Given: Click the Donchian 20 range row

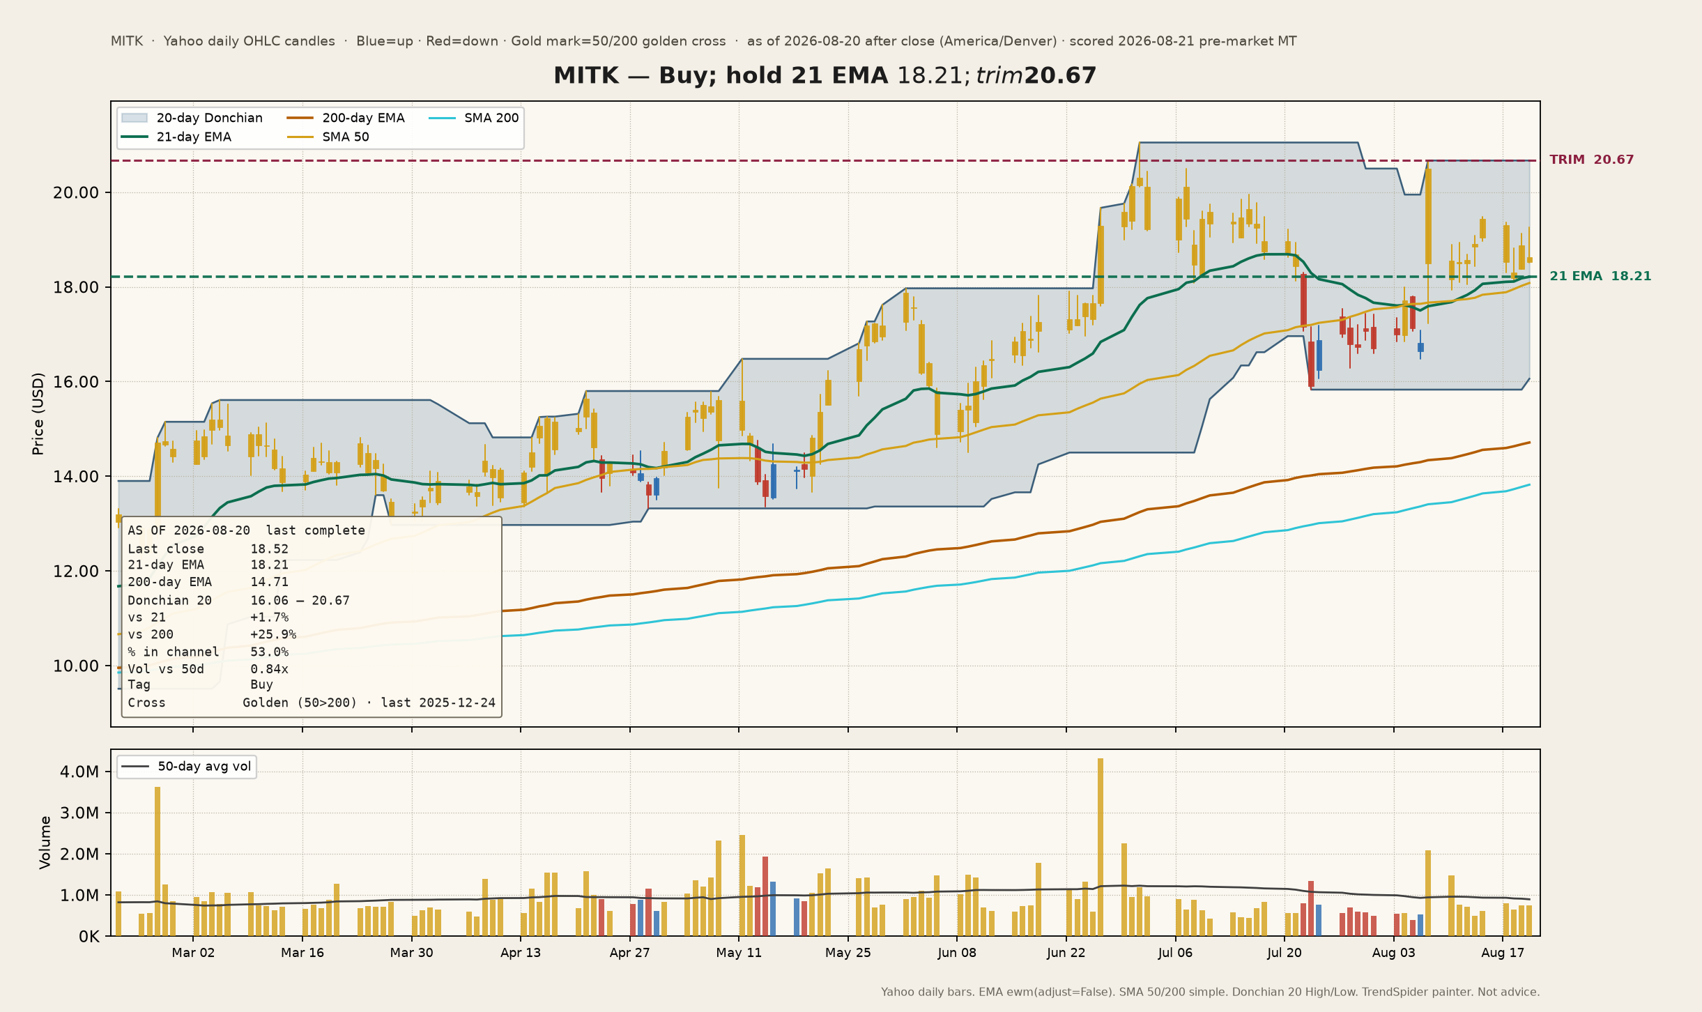Looking at the screenshot, I should click(x=238, y=600).
